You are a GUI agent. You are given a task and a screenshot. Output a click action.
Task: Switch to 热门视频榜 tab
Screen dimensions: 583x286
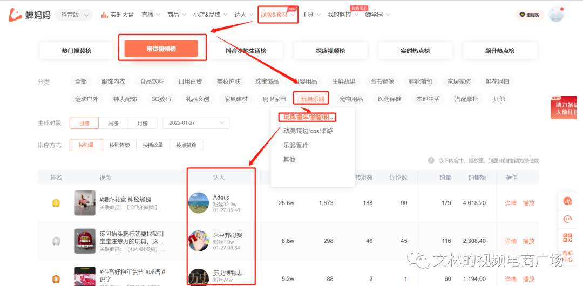coord(76,51)
